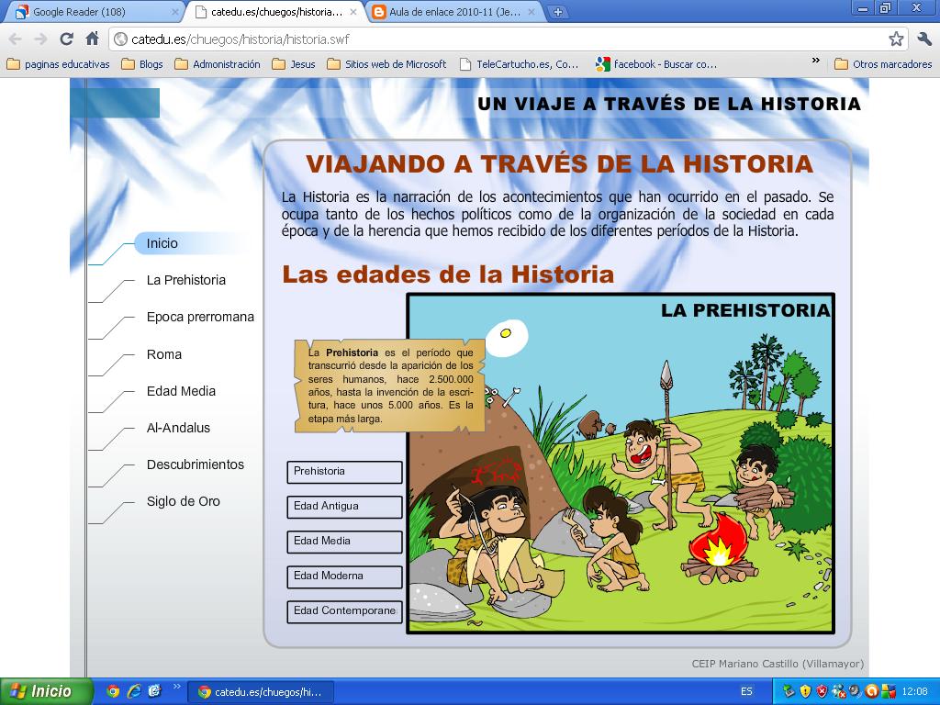Open the Administración bookmark folder

[218, 64]
